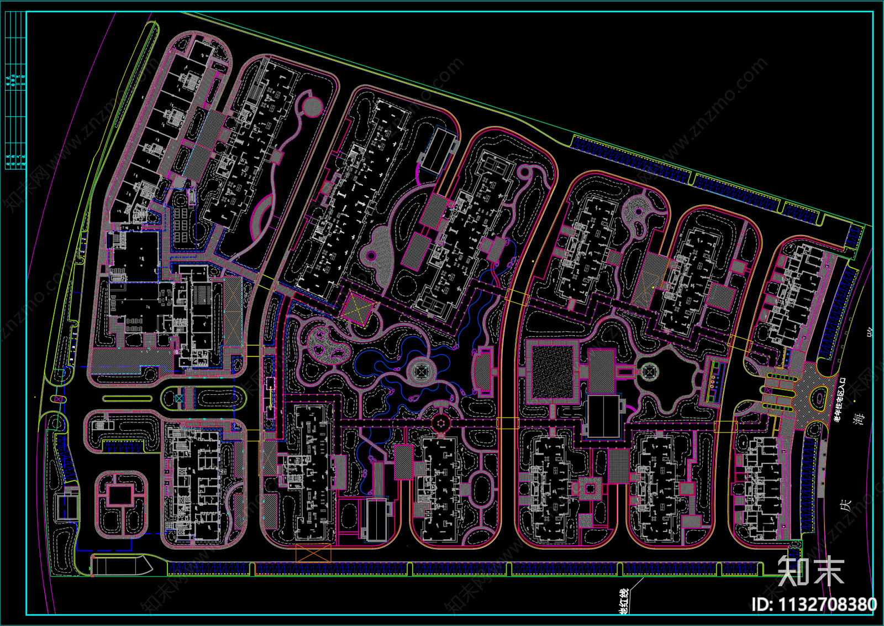Click the ID: 1132708380 text
This screenshot has height=626, width=884.
(x=813, y=604)
